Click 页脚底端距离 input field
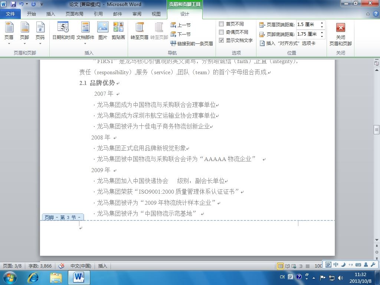Viewport: 380px width, 285px height. (x=308, y=34)
